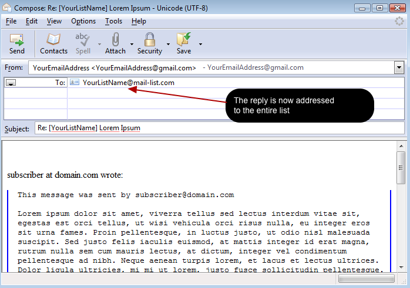410x288 pixels.
Task: Maximize the compose window
Action: [379, 8]
